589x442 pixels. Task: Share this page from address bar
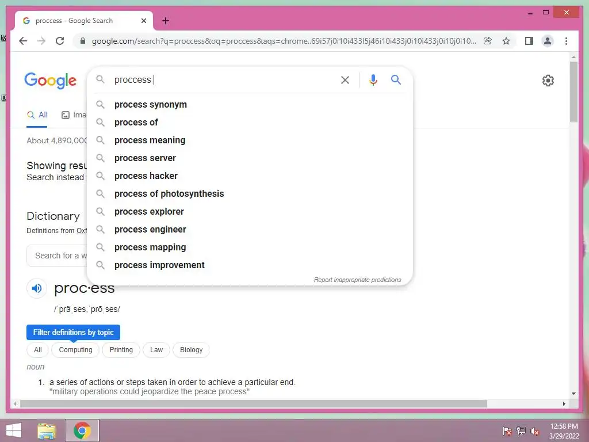488,41
